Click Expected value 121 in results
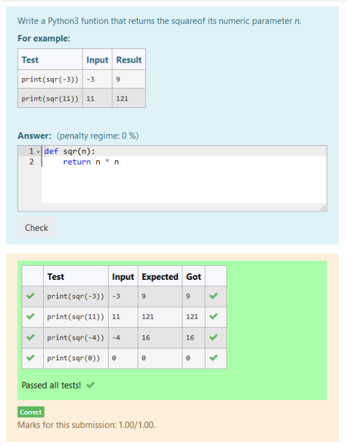 147,317
